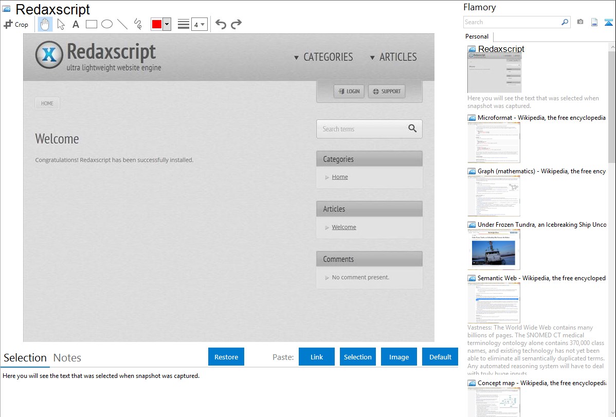Image resolution: width=616 pixels, height=417 pixels.
Task: Expand the CATEGORIES menu in page header
Action: tap(324, 57)
